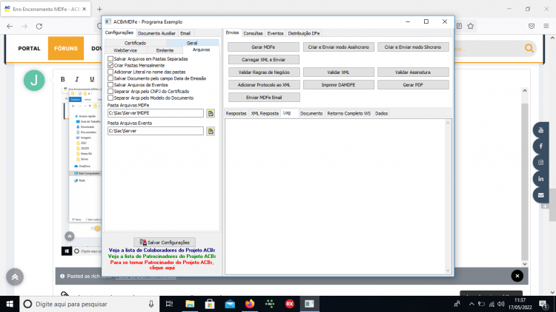This screenshot has width=556, height=312.
Task: Browse folder for Pasta Arquivos MDFe
Action: (x=211, y=113)
